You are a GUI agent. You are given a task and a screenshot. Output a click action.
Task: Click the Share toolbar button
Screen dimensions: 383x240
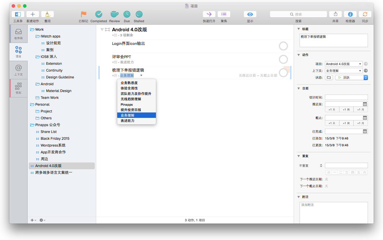point(335,14)
